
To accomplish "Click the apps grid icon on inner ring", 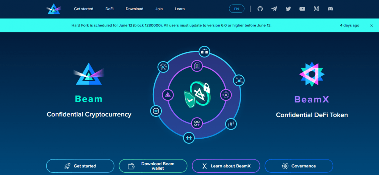I will tap(197, 123).
